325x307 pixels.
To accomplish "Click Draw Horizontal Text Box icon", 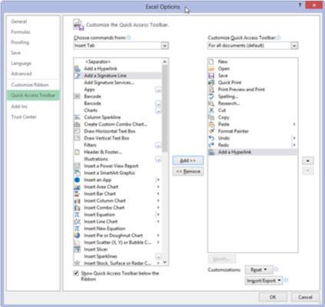I will coord(77,131).
